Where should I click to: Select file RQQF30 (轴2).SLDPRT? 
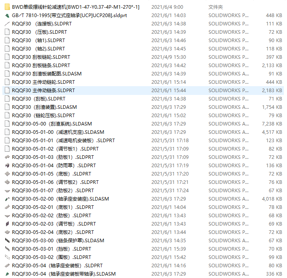(38, 49)
